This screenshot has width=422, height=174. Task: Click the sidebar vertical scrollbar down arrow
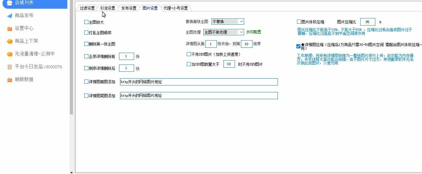coord(71,172)
